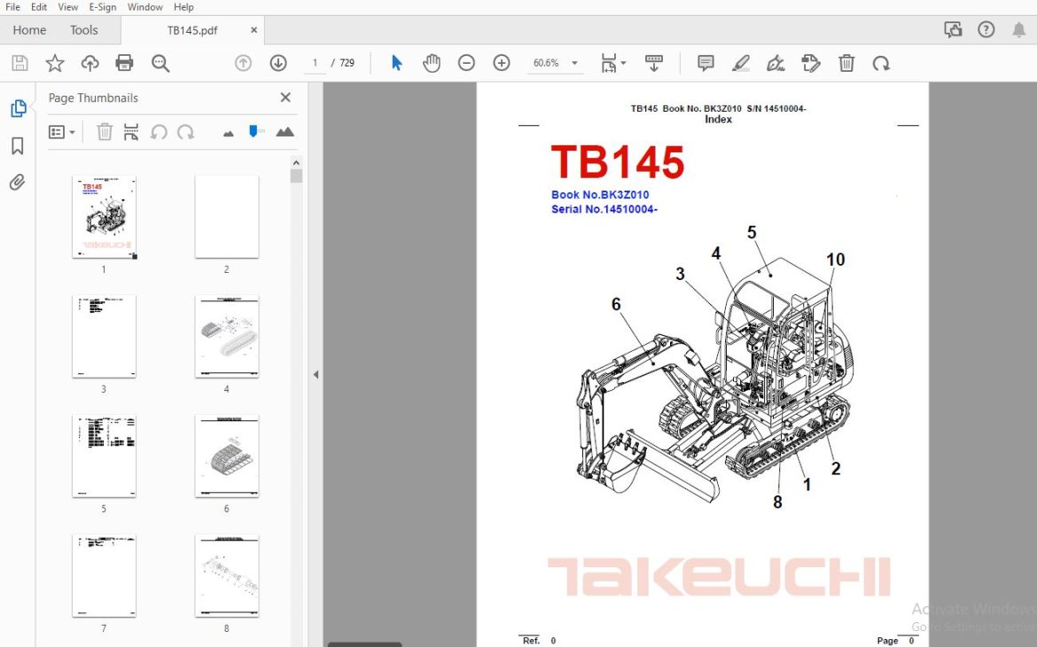
Task: Click the current page number field
Action: (315, 64)
